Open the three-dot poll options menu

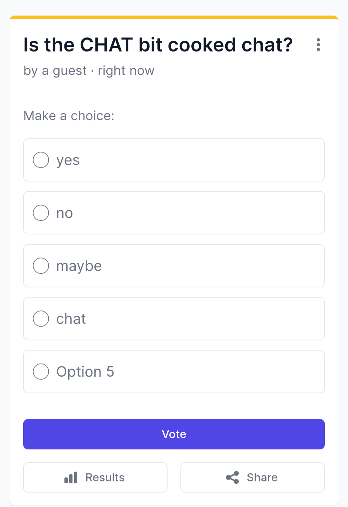pyautogui.click(x=318, y=45)
